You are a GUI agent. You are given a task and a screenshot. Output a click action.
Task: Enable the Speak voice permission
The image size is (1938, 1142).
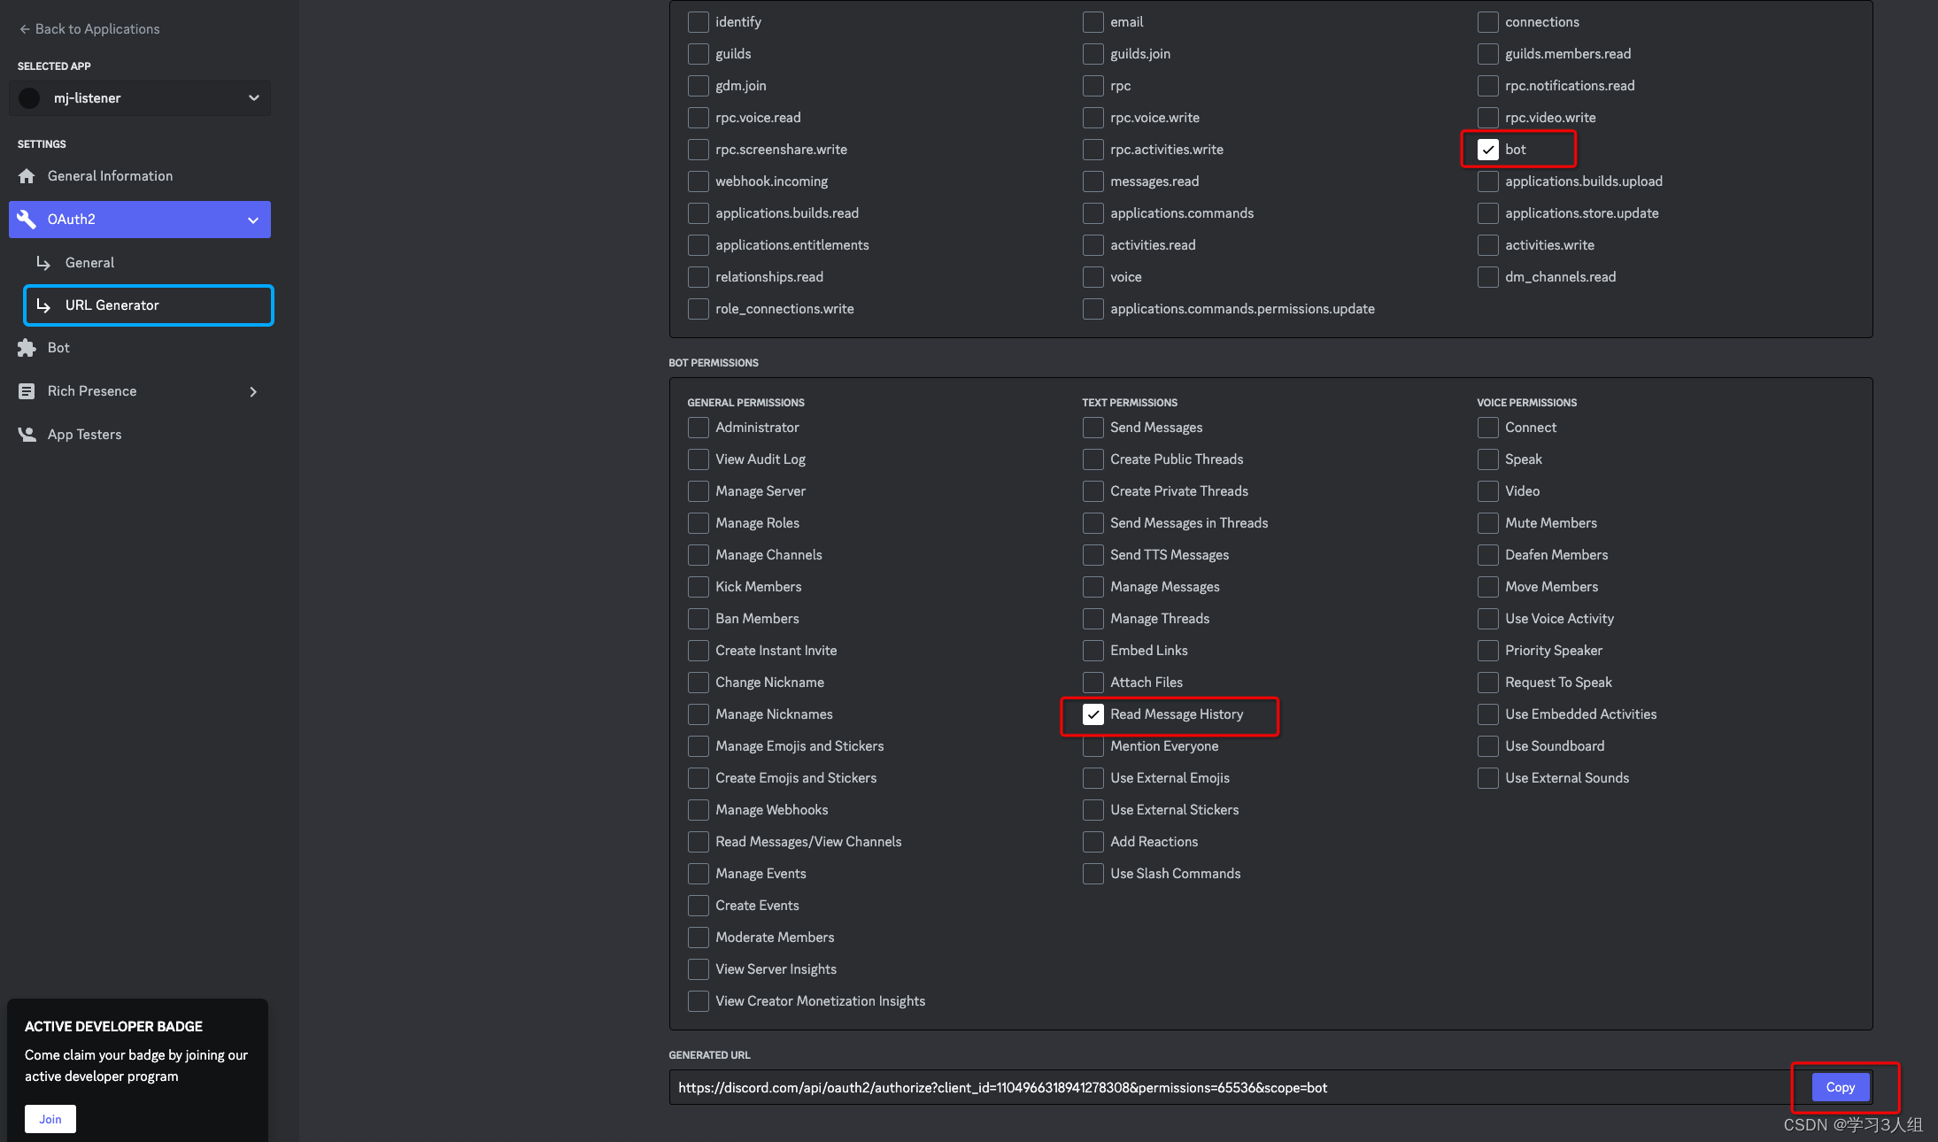click(x=1487, y=459)
